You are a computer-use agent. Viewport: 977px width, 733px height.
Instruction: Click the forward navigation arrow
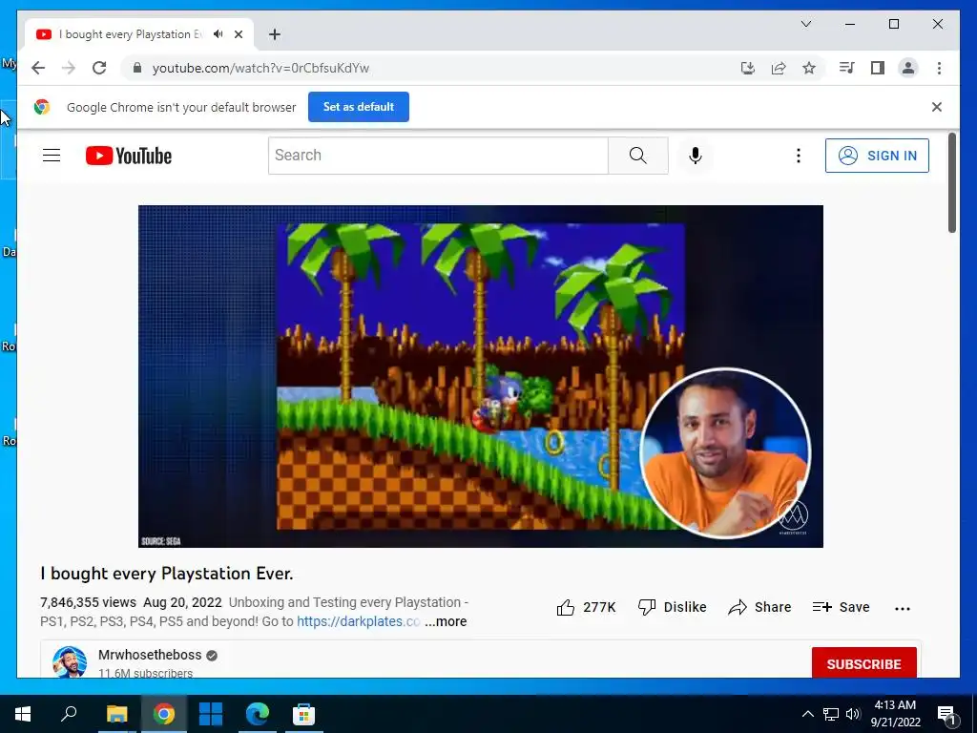(69, 68)
